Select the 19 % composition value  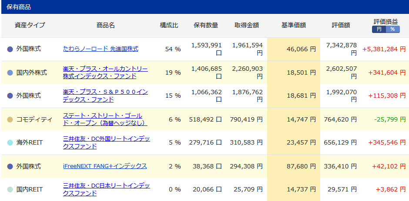tap(173, 72)
